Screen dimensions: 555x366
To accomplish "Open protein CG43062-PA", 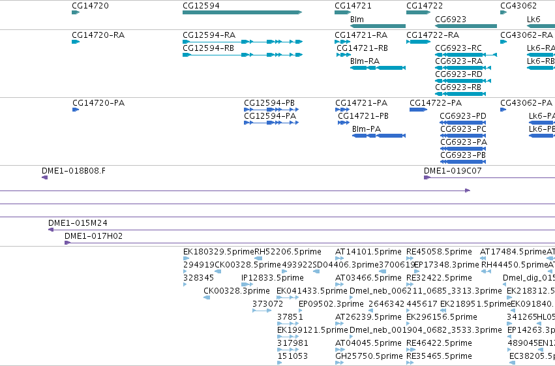I will point(503,110).
